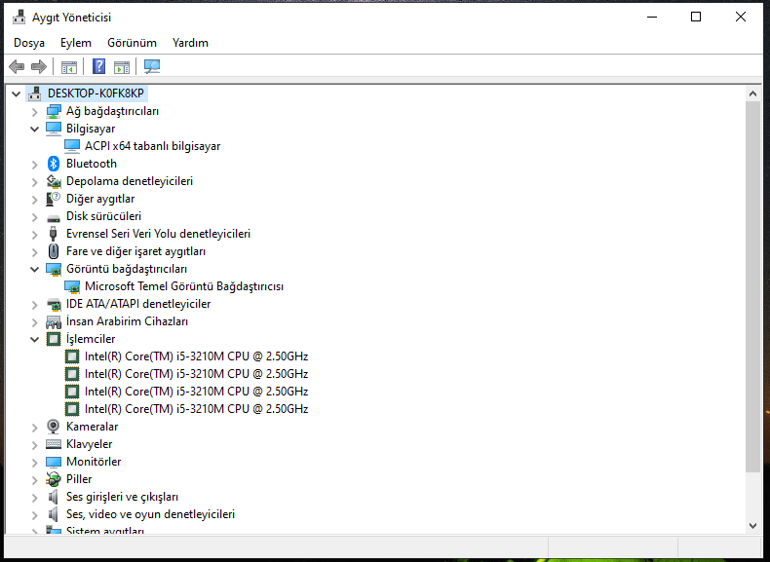770x562 pixels.
Task: Collapse the Bilgisayar category
Action: (x=34, y=130)
